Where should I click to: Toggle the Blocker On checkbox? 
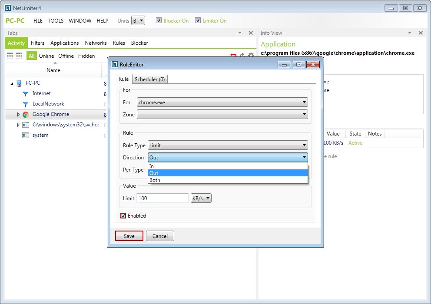[x=159, y=20]
